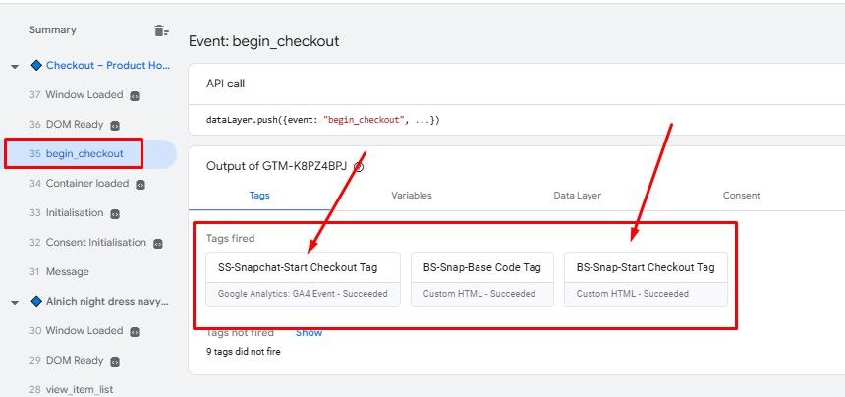Open the BS-Snap-Start Checkout Tag card
The image size is (845, 397).
(x=645, y=278)
